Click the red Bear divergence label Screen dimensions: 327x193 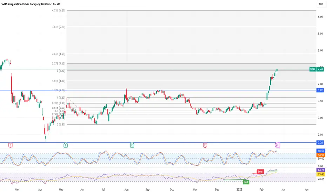pyautogui.click(x=260, y=172)
